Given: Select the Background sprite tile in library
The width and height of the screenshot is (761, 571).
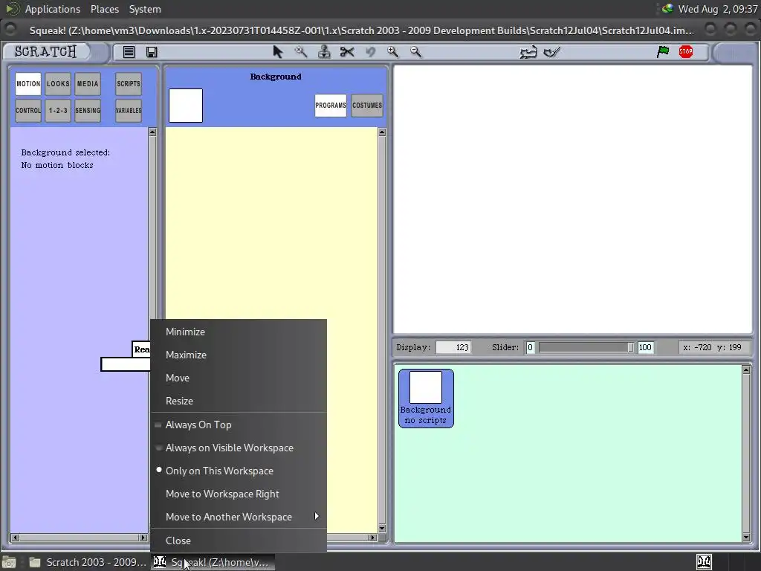Looking at the screenshot, I should 426,399.
